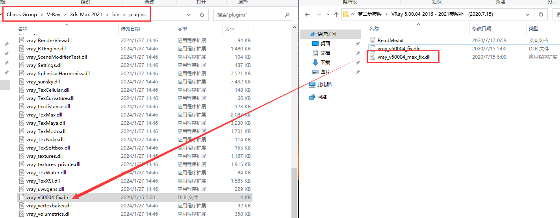Screen dimensions: 560x218
Task: Click Chaos Group in the address path
Action: point(22,15)
